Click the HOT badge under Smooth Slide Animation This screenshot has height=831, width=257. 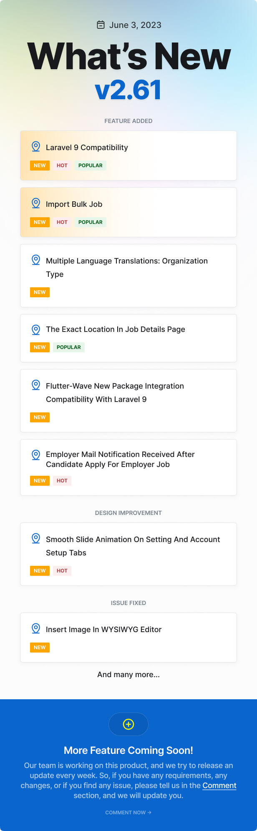[62, 571]
